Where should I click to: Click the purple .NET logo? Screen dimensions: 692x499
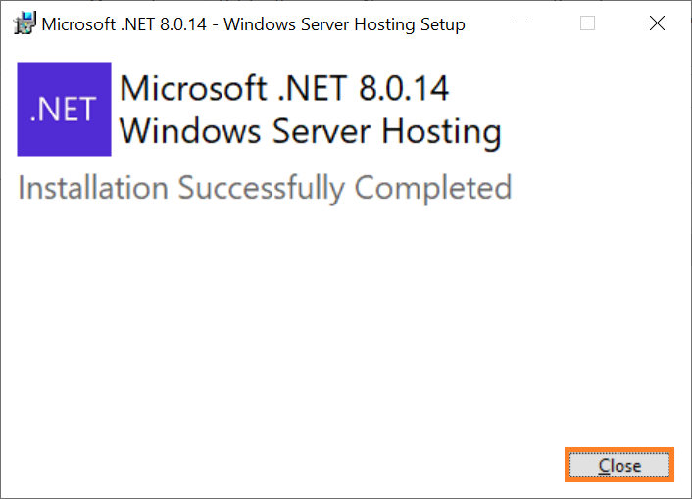tap(64, 109)
